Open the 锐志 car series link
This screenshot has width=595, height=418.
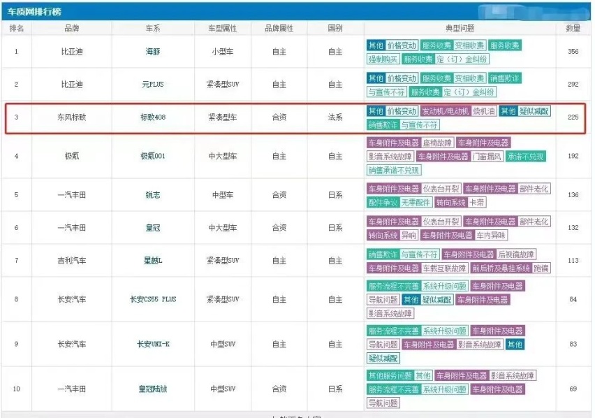pyautogui.click(x=153, y=195)
